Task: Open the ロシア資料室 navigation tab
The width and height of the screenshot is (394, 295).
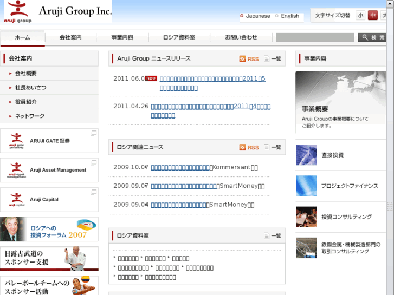Action: coord(179,38)
